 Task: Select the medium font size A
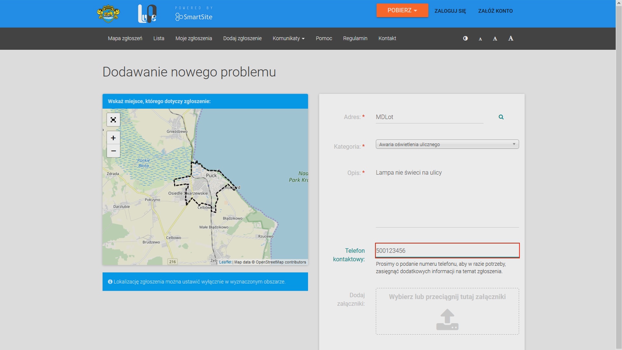pos(495,39)
